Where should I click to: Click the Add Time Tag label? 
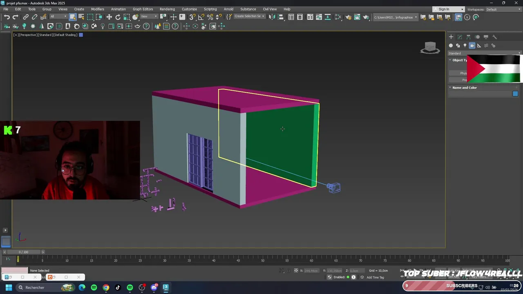(x=375, y=277)
